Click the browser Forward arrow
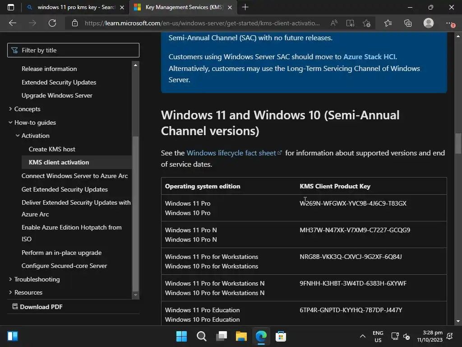462x347 pixels. [x=32, y=23]
